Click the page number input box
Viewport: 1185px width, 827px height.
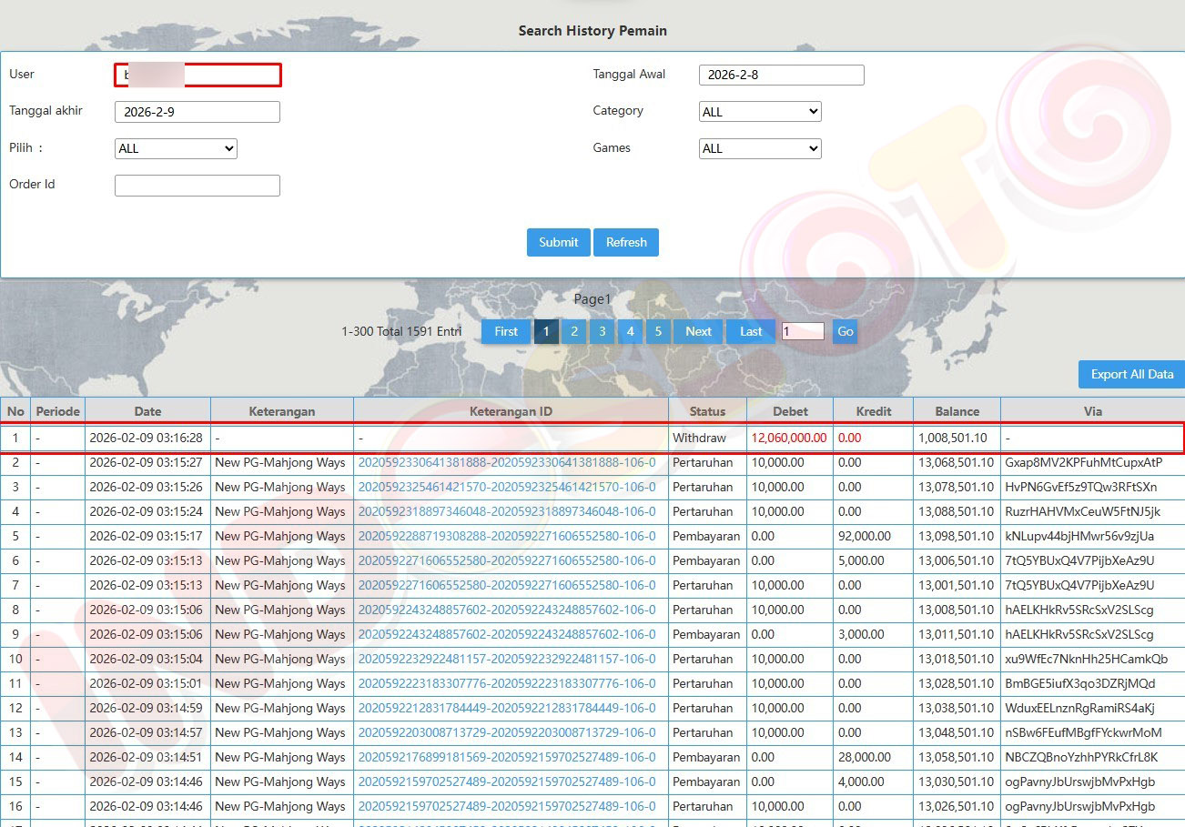[x=802, y=331]
